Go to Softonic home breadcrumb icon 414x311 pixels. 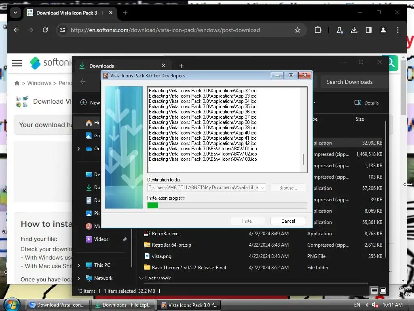pyautogui.click(x=17, y=83)
